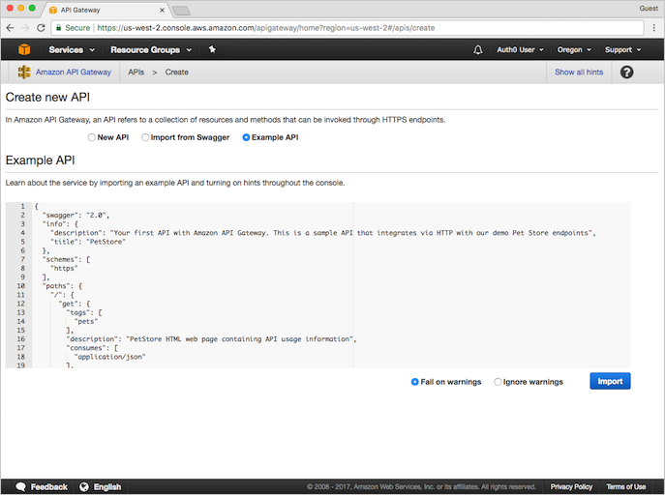Click the "title": "PetStore" line

(88, 242)
